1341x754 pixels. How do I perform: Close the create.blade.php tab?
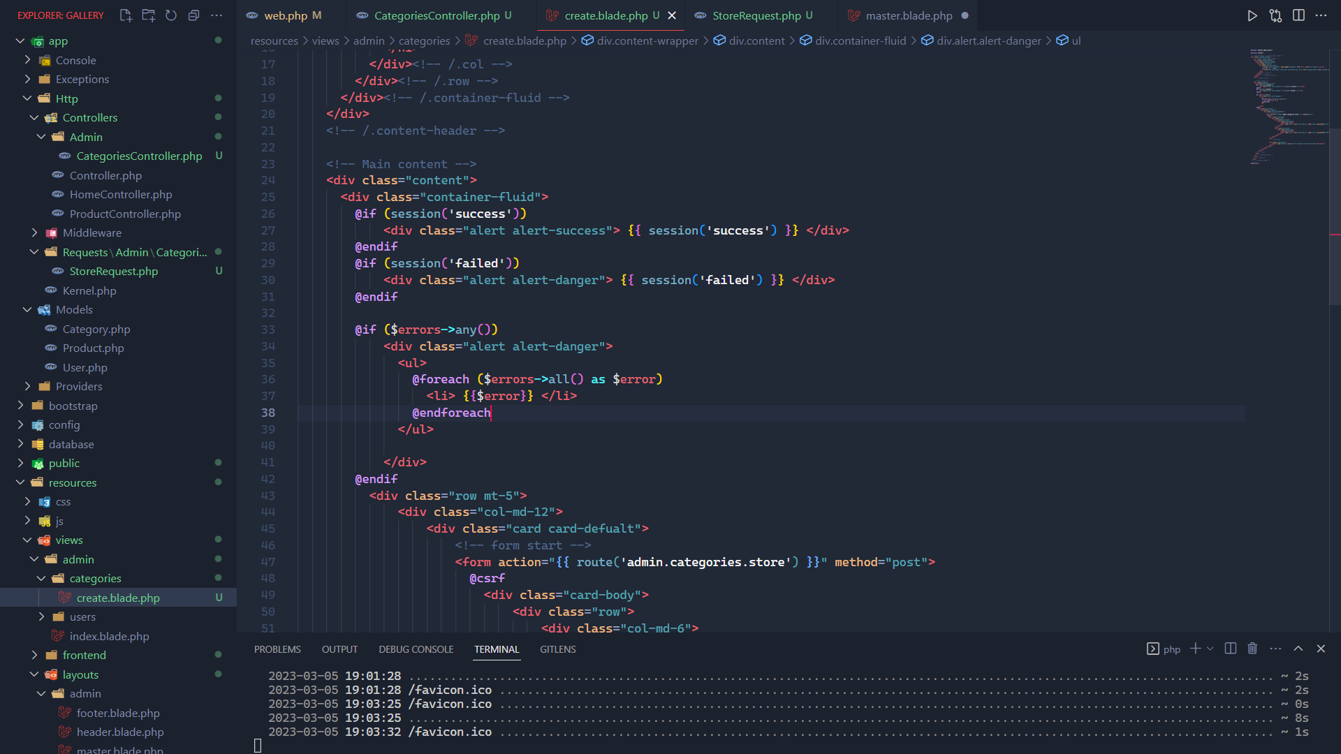(x=672, y=15)
